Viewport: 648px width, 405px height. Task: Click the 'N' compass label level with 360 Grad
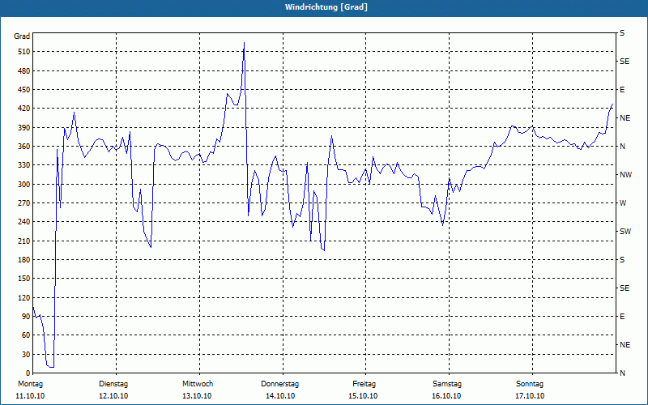click(x=622, y=147)
